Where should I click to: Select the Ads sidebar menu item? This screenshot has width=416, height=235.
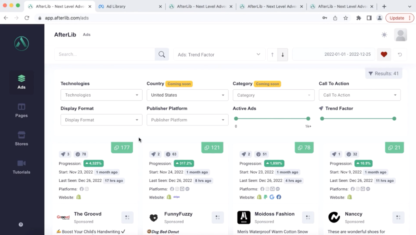tap(22, 82)
